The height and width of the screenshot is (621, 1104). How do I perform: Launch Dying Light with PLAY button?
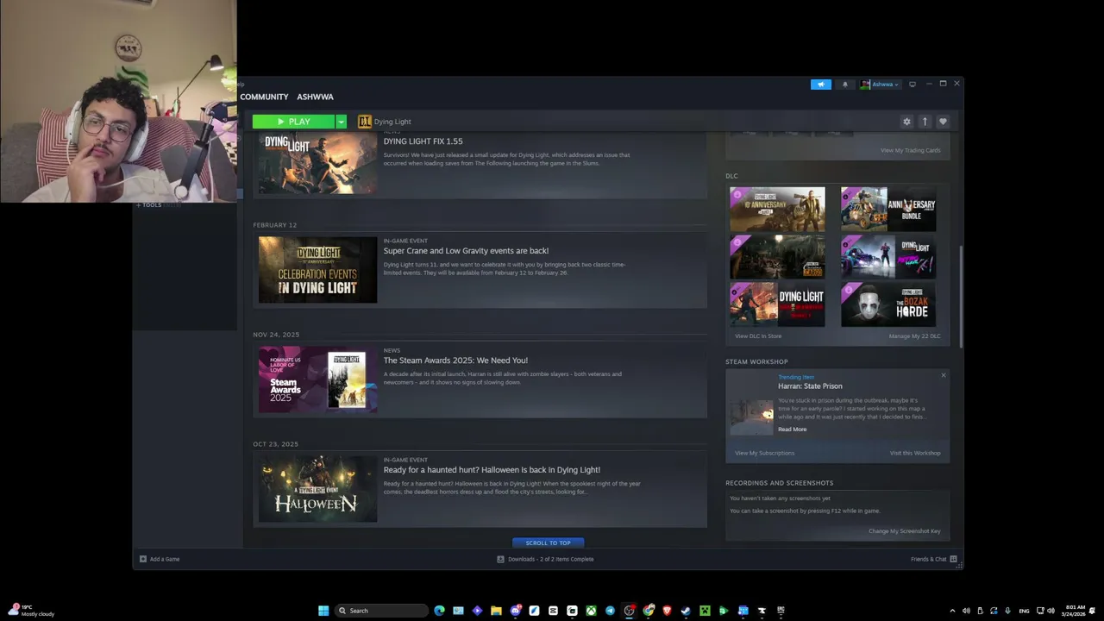point(293,122)
